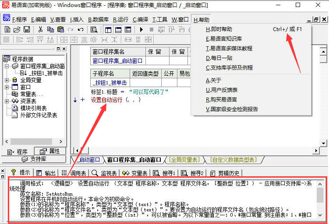Save the program with the floppy disk icon

tap(27, 30)
